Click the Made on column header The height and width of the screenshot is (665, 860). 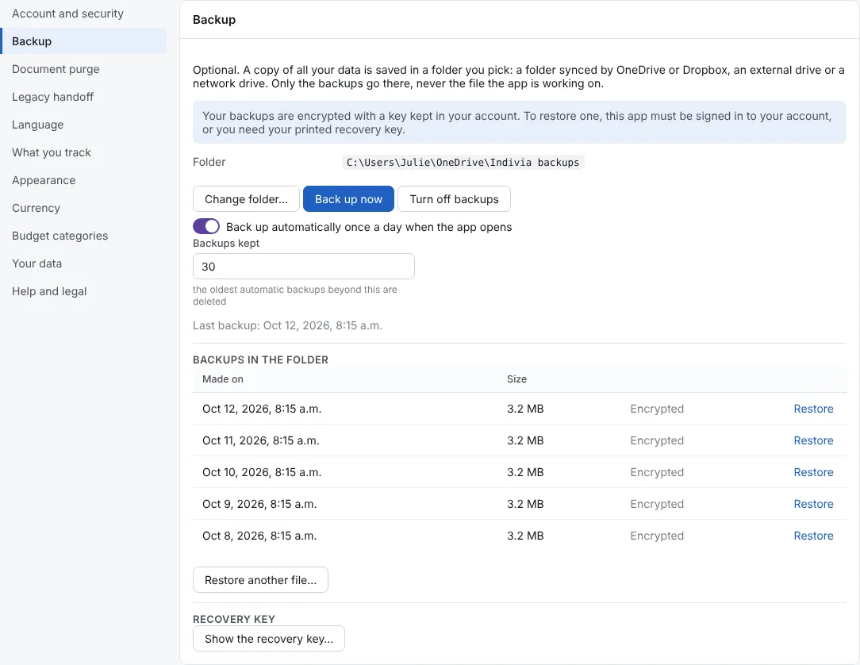point(223,379)
